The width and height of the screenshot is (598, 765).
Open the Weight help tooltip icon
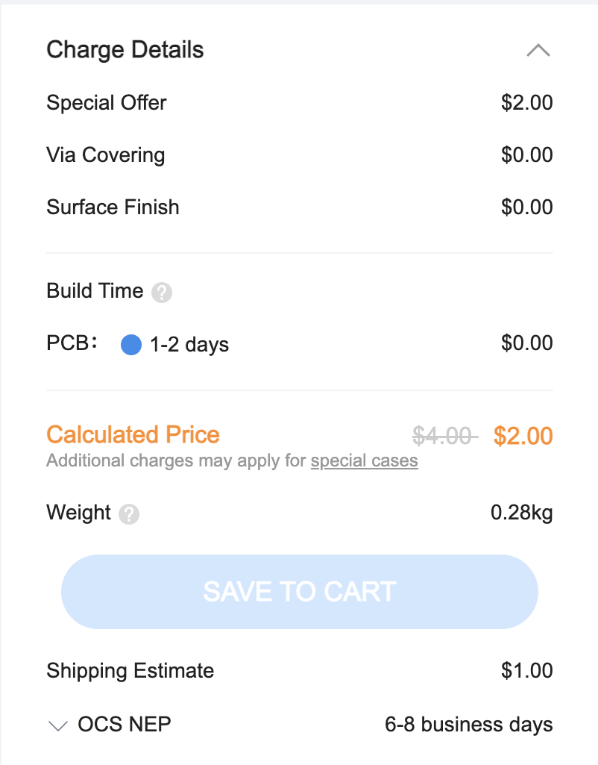tap(129, 514)
